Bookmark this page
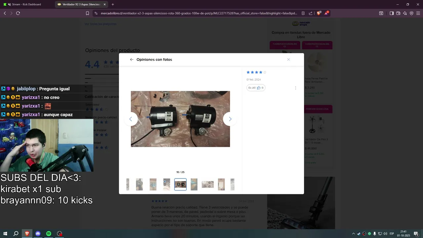This screenshot has width=423, height=238. [87, 13]
